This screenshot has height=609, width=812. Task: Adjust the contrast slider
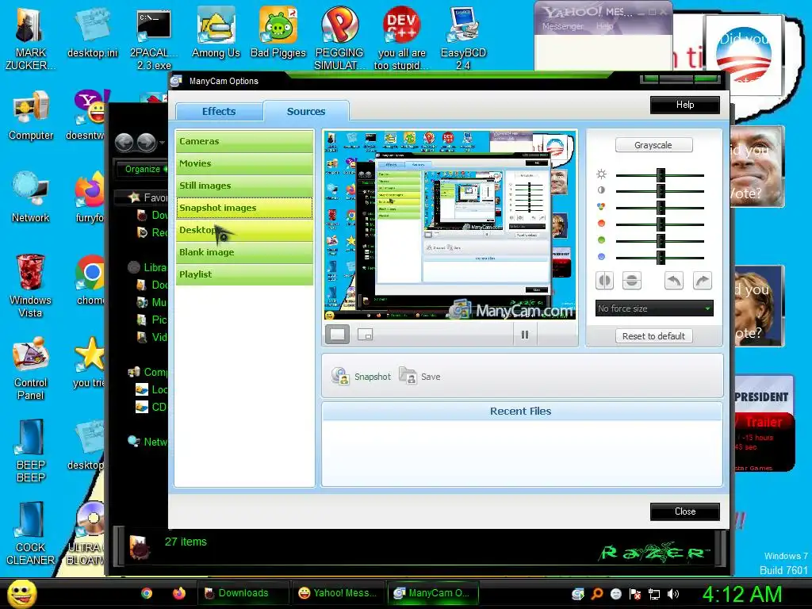[660, 191]
